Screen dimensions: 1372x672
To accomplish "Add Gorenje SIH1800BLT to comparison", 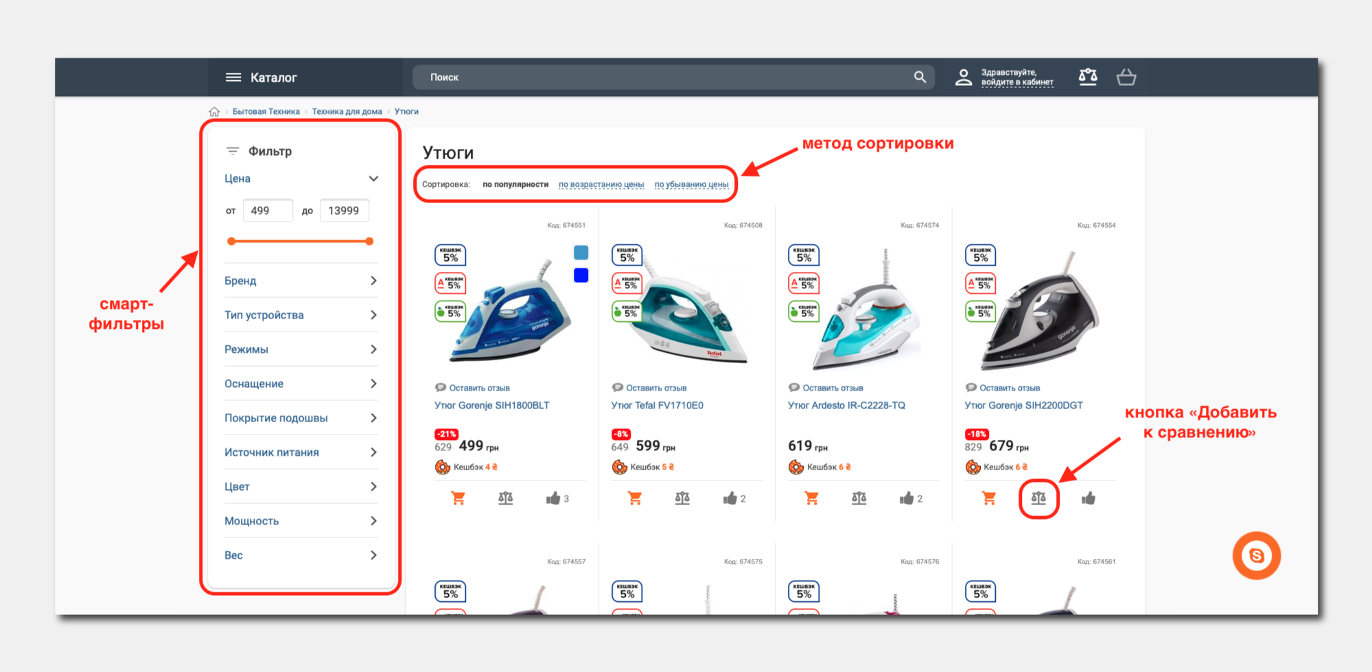I will tap(506, 498).
